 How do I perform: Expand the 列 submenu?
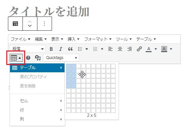click(37, 119)
